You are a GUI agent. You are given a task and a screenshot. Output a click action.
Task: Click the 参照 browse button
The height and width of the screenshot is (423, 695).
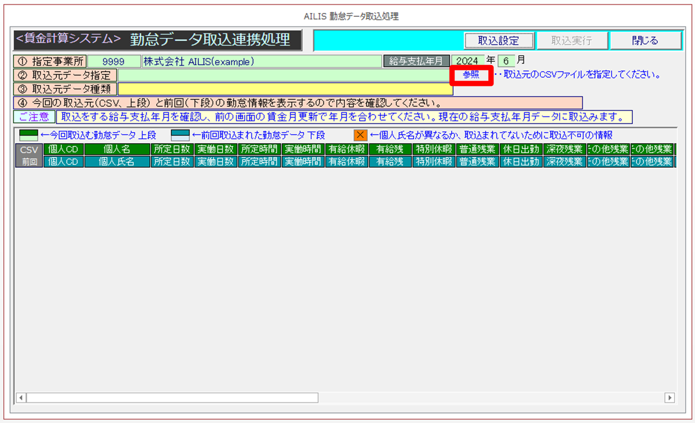pos(471,75)
